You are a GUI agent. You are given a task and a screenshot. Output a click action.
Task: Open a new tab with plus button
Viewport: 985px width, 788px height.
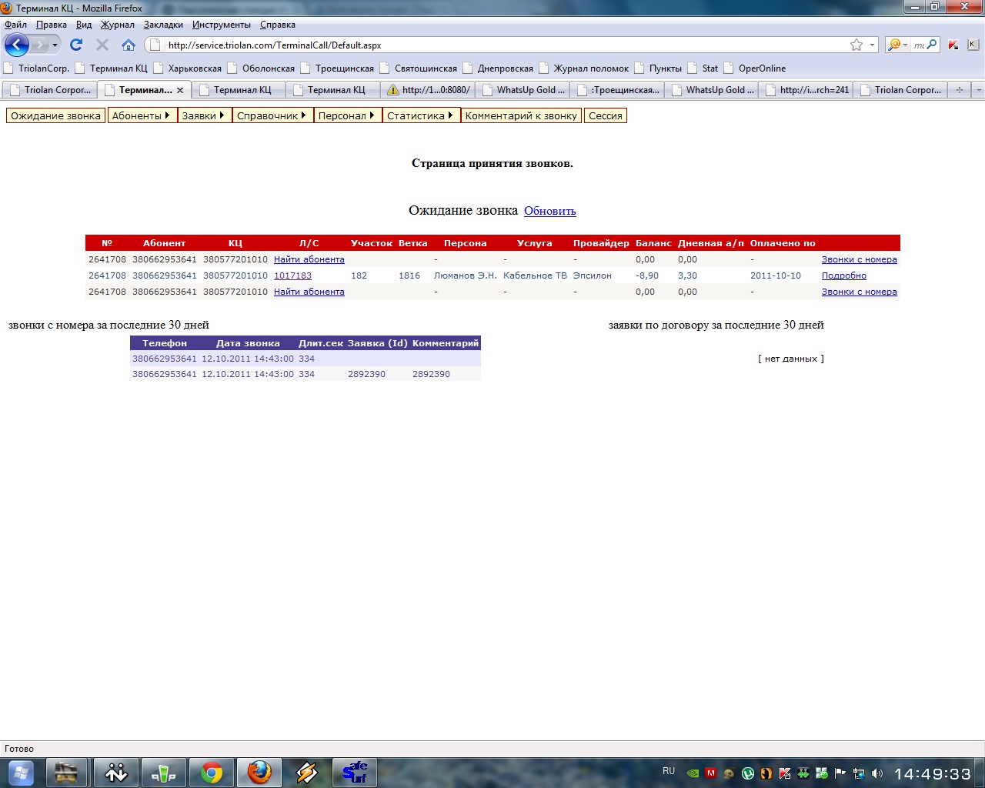click(x=959, y=90)
